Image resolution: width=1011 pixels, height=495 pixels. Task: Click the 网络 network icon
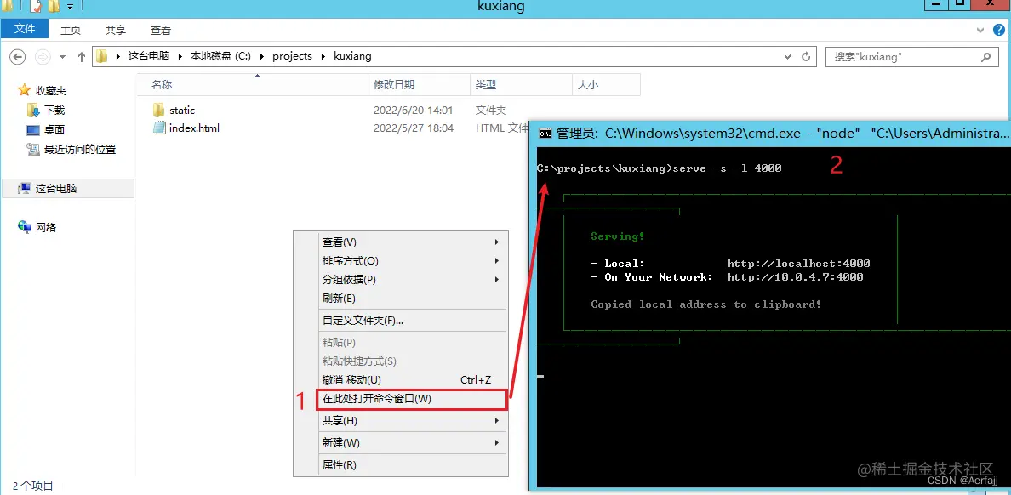pos(25,227)
